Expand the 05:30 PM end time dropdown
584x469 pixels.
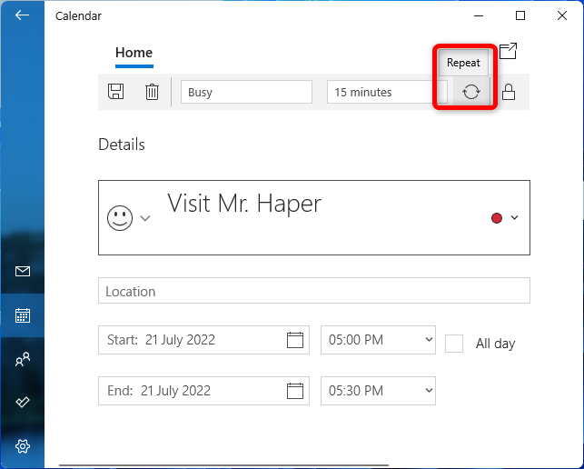378,391
